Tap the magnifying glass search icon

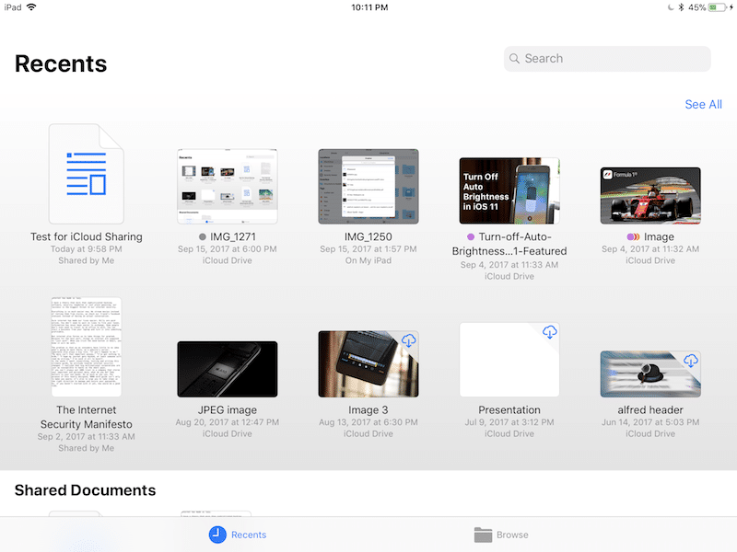[x=514, y=59]
